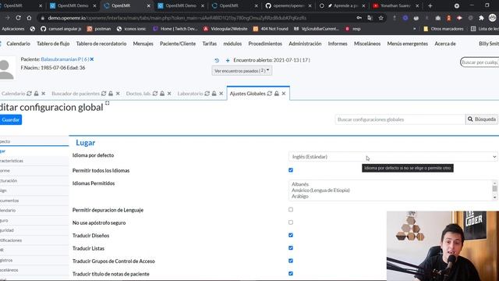Switch to the openemr GitHub browser tab
The image size is (499, 281).
pos(288,5)
